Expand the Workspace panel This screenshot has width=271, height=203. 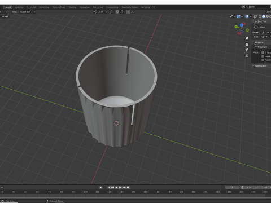tap(261, 65)
